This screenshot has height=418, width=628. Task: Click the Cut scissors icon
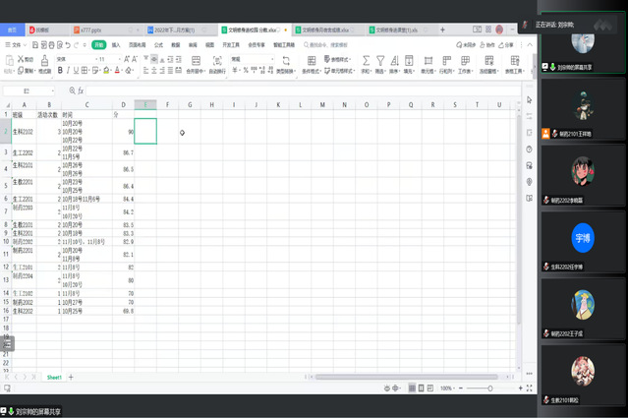click(x=20, y=59)
